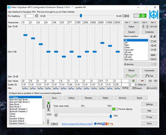This screenshot has width=166, height=135.
Task: Toggle the green equalizer power switch
Action: 140,16
